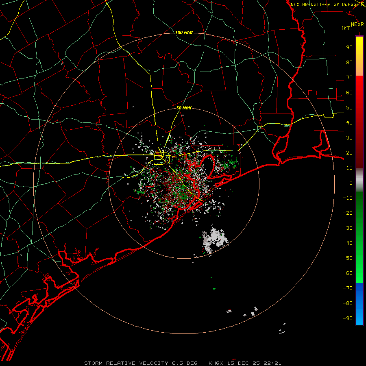Click the 90 value on velocity scale
This screenshot has width=366, height=366.
point(349,48)
